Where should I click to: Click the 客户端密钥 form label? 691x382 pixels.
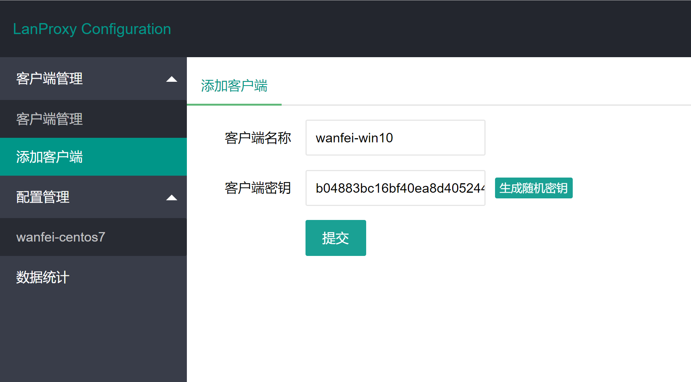[257, 188]
